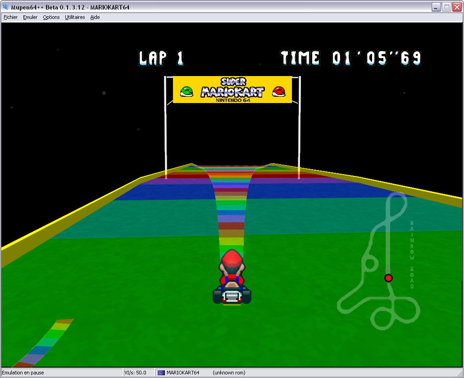This screenshot has width=464, height=378.
Task: Open the Options menu
Action: pyautogui.click(x=51, y=17)
